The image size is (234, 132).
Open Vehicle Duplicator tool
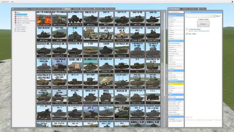tap(176, 110)
